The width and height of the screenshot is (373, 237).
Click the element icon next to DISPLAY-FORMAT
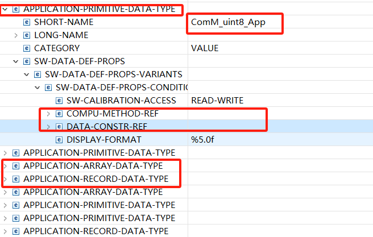pos(59,140)
